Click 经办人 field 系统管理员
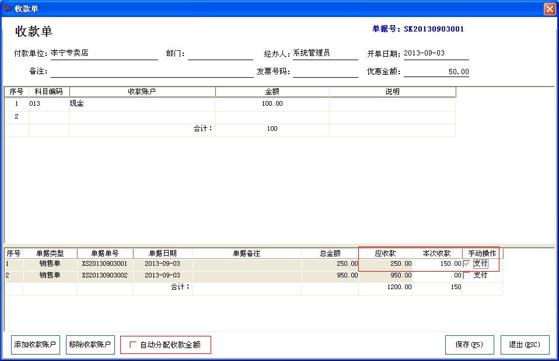Viewport: 559px width, 361px height. (326, 53)
